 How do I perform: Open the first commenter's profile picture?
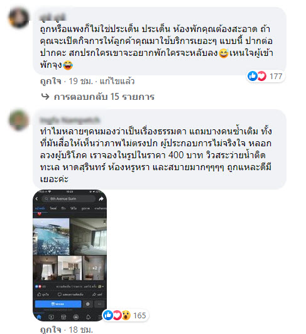[19, 18]
